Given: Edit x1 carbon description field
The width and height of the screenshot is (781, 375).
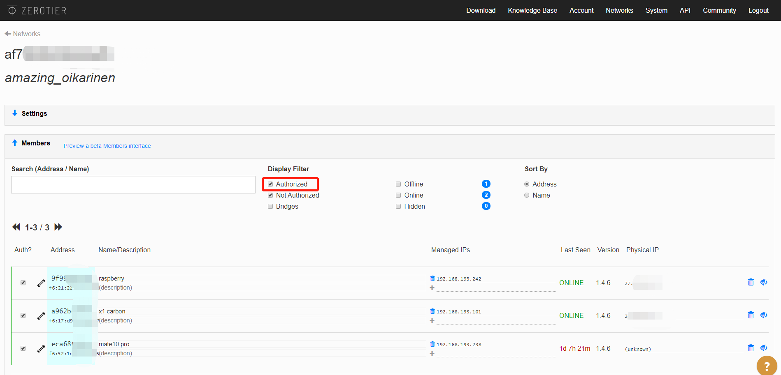Looking at the screenshot, I should click(x=262, y=320).
